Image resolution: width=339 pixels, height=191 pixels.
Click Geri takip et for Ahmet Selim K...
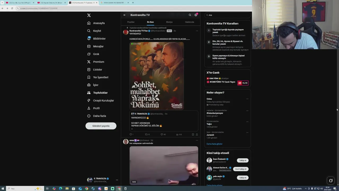click(241, 169)
